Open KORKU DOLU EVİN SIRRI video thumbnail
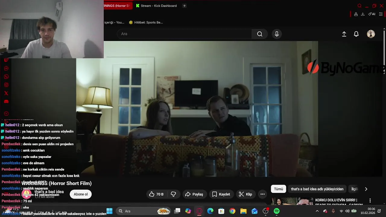Image resolution: width=386 pixels, height=217 pixels. 292,202
